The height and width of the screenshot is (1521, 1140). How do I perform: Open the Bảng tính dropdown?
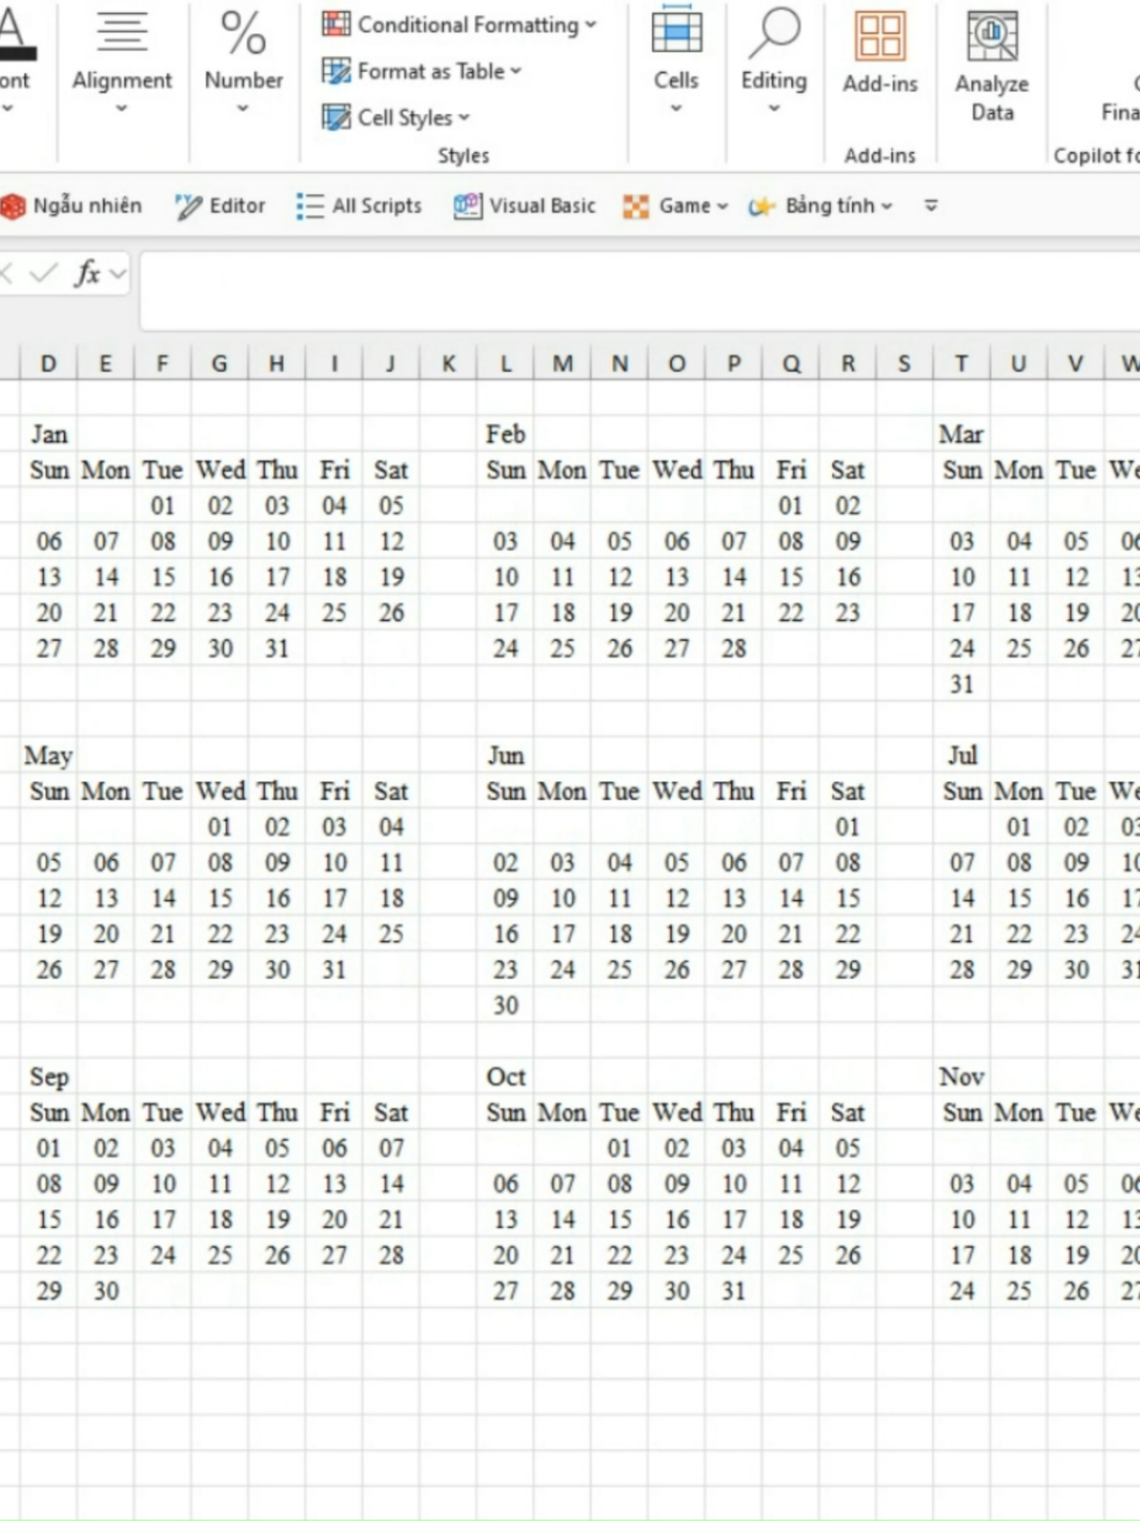(820, 206)
